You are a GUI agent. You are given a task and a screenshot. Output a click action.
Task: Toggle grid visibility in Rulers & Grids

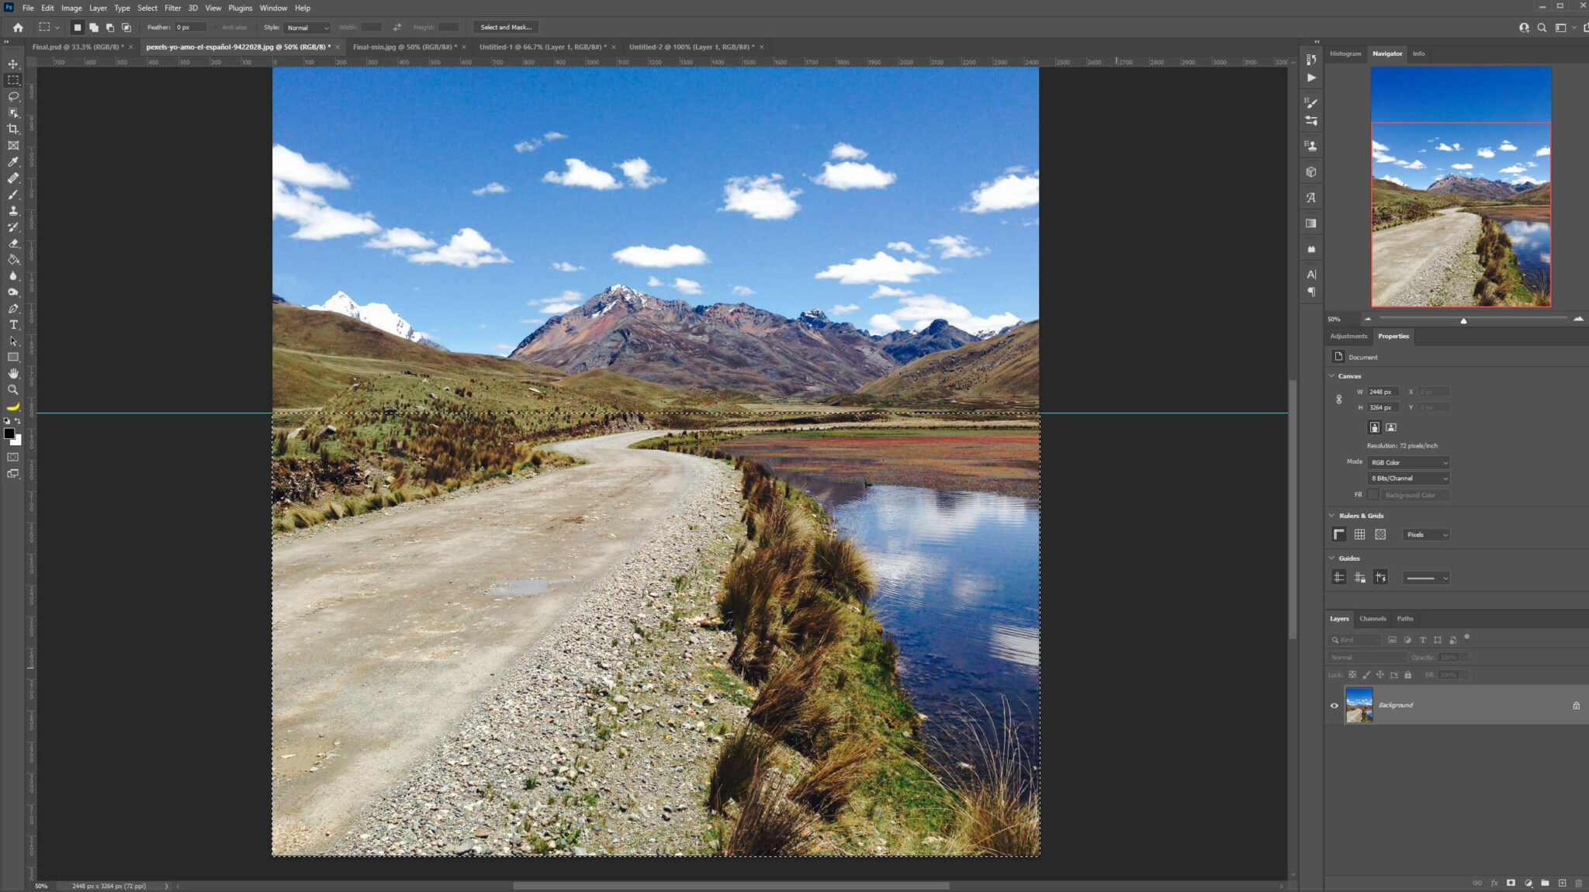click(1360, 534)
